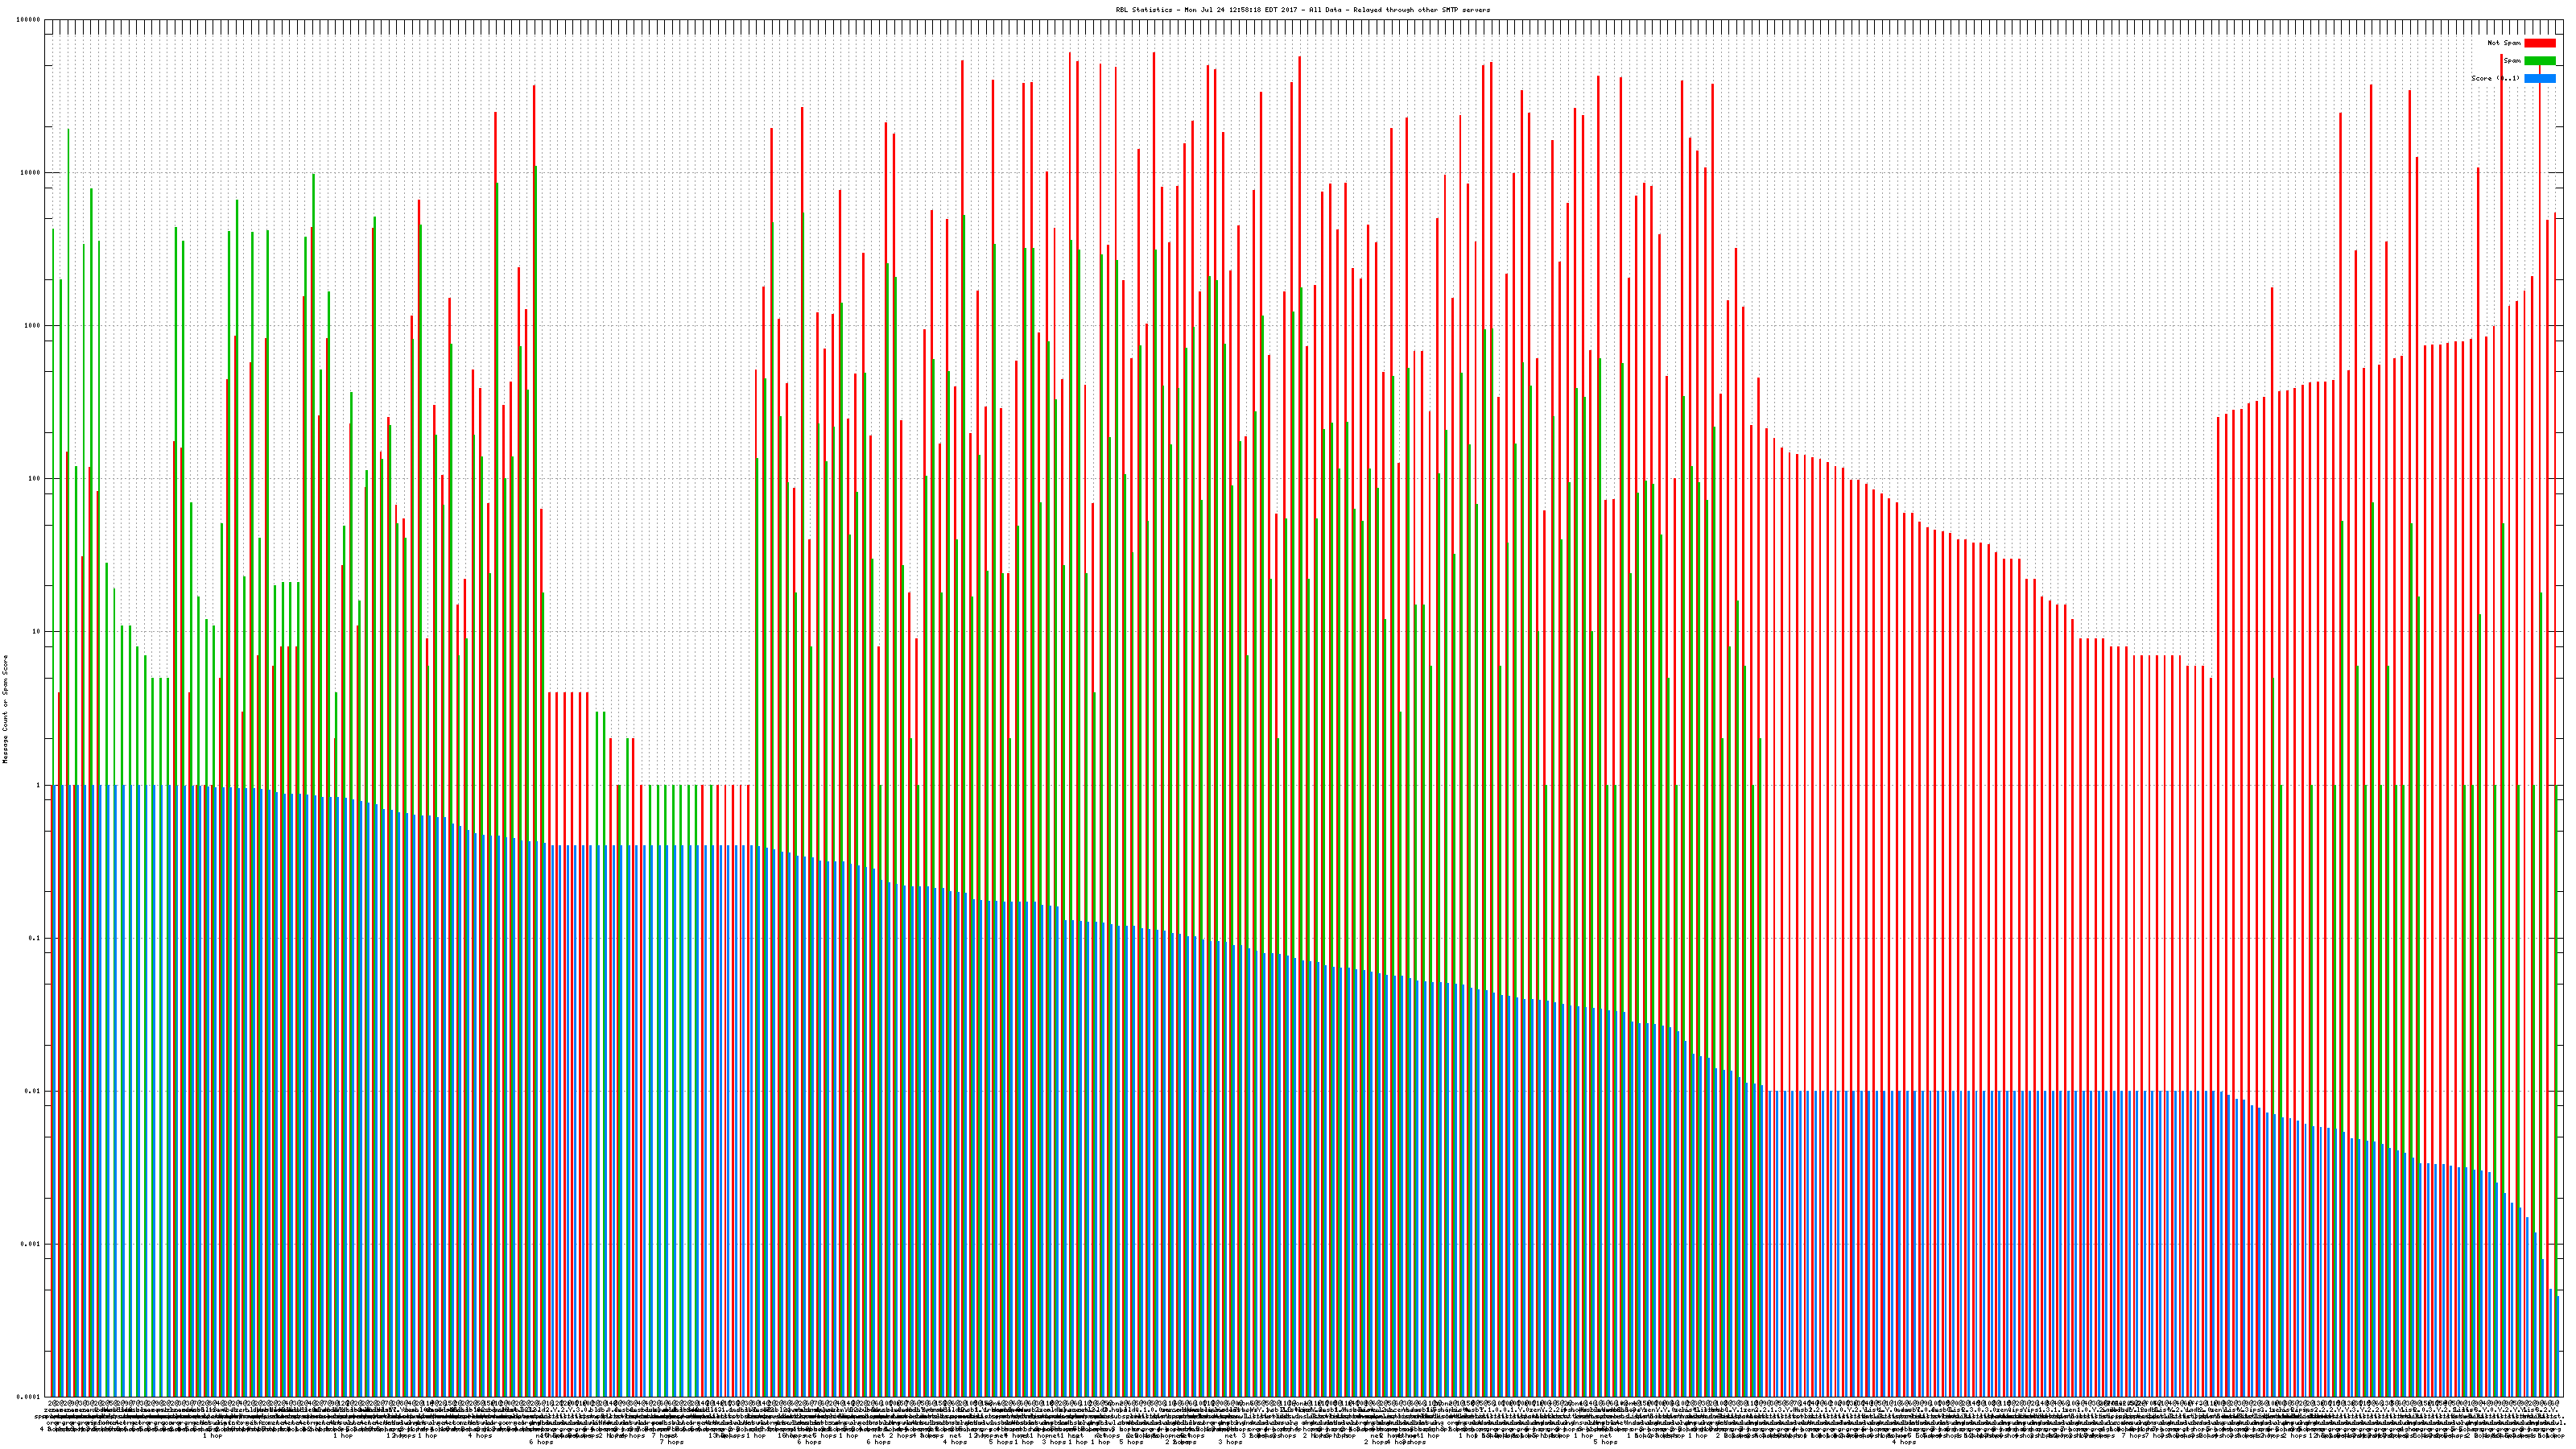Select the 'Not Spam' legend label
2576x1449 pixels.
[x=2504, y=43]
